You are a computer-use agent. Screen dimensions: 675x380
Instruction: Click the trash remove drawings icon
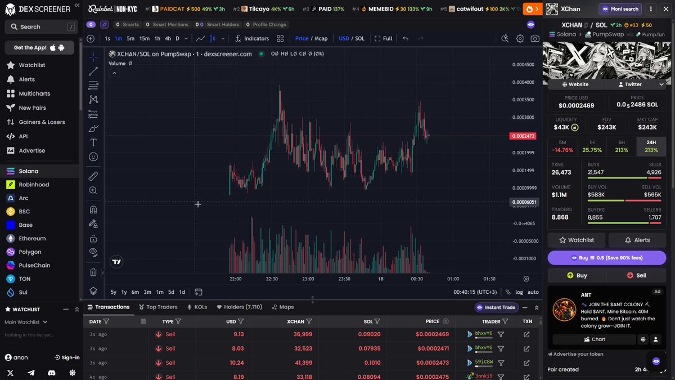tap(93, 272)
